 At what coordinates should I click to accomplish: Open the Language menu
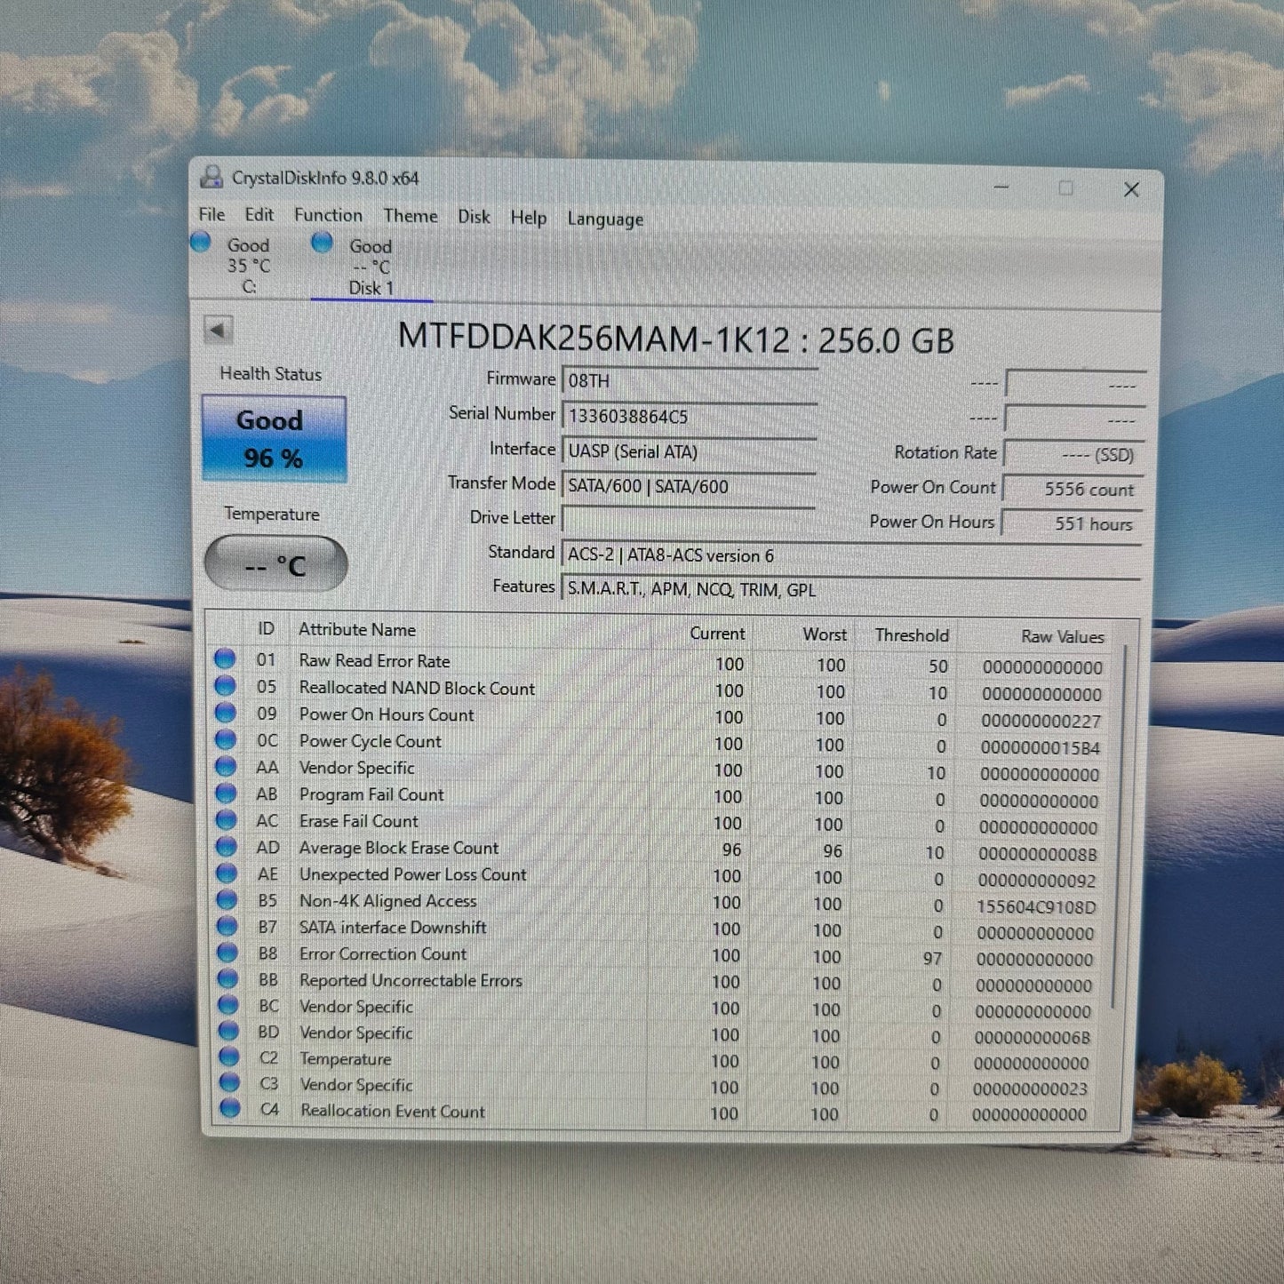point(605,219)
